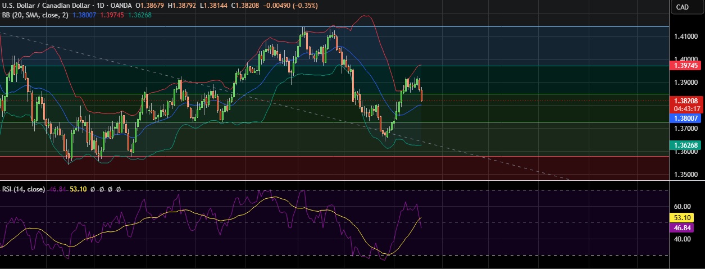Click the green BB lower value 1.36268 in legend
The width and height of the screenshot is (705, 269).
click(x=139, y=15)
